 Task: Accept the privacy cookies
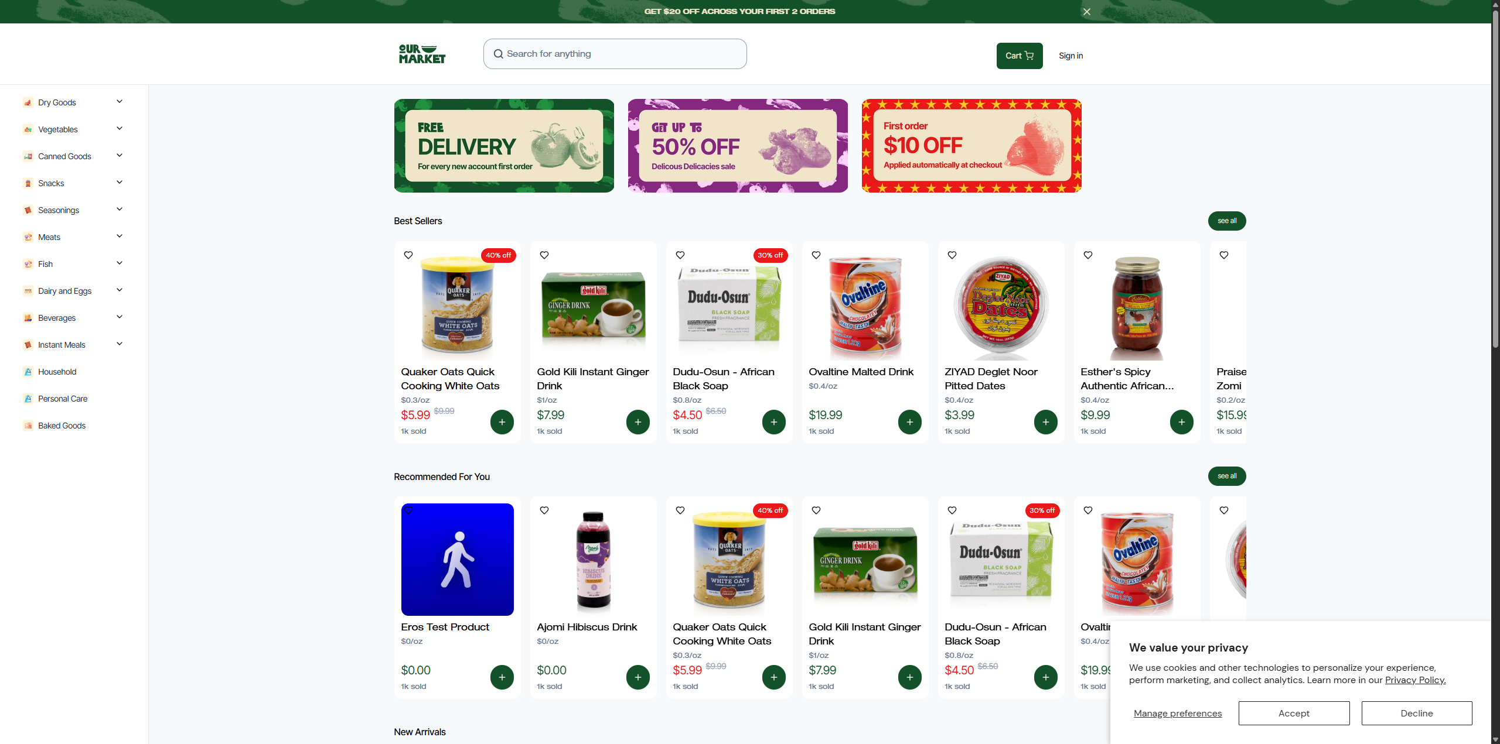1294,713
